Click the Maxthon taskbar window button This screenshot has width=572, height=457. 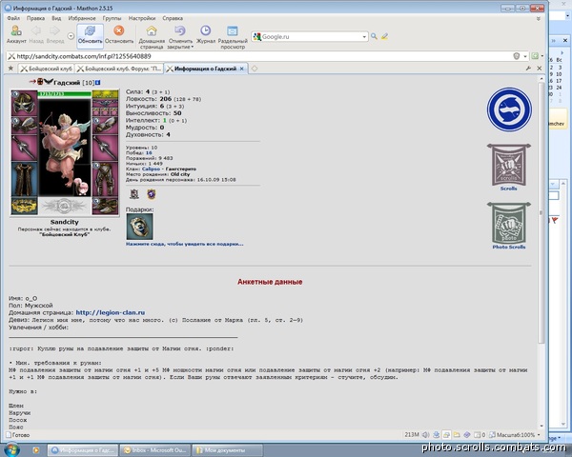(83, 450)
